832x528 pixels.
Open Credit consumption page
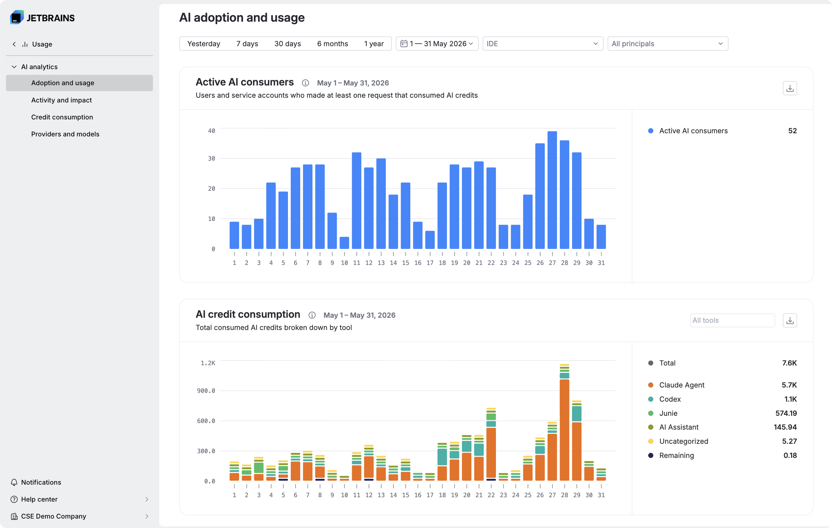click(x=62, y=117)
